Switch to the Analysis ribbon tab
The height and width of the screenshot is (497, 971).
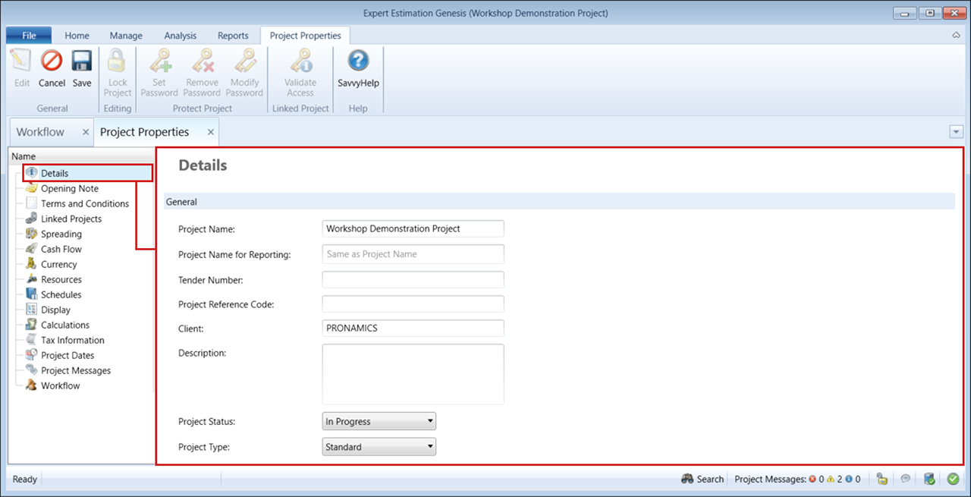pos(180,36)
